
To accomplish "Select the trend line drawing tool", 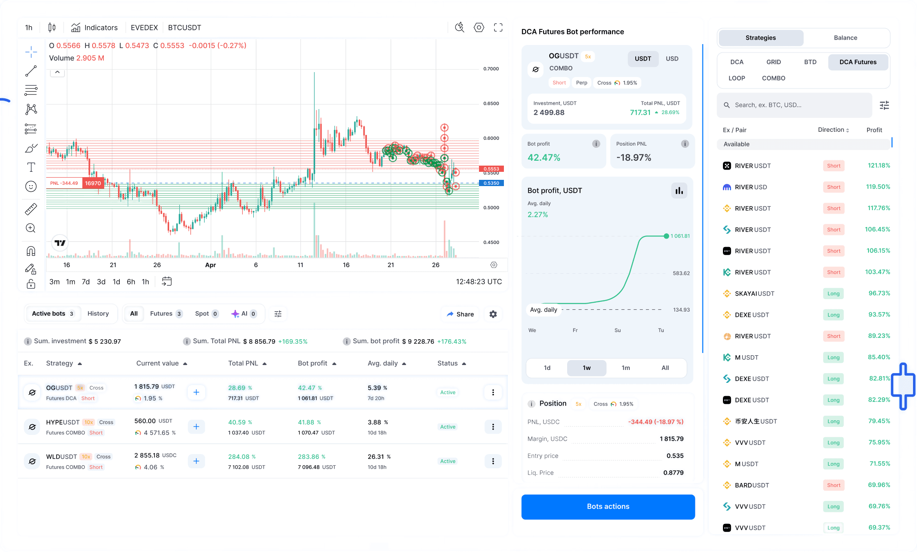I will [x=31, y=71].
